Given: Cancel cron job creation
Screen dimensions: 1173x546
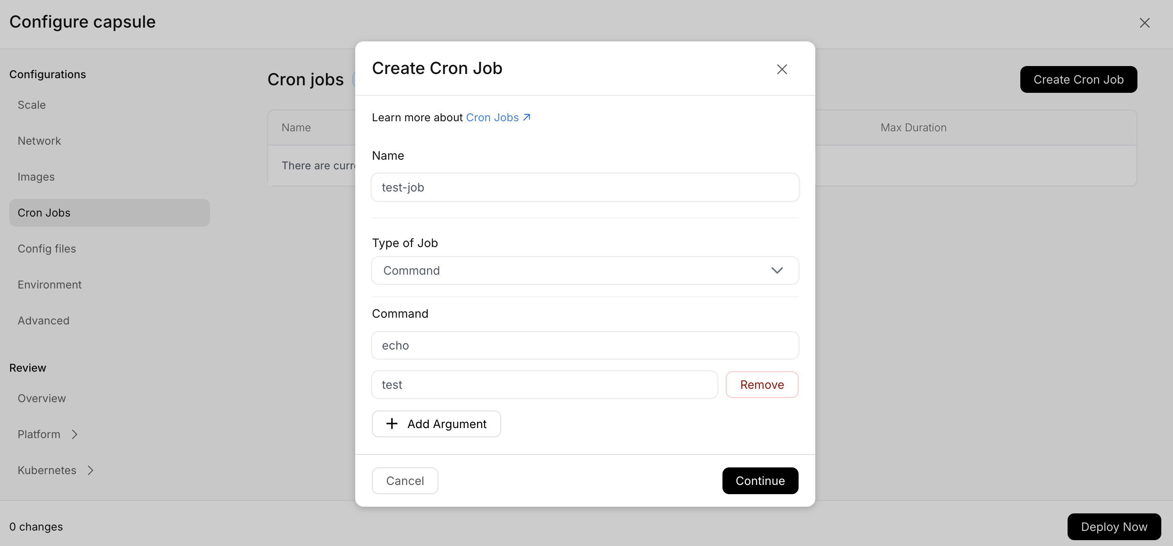Looking at the screenshot, I should [405, 481].
